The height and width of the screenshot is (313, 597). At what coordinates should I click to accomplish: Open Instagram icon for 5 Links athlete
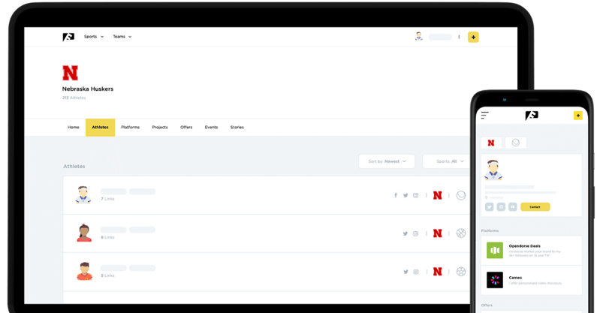click(x=416, y=272)
